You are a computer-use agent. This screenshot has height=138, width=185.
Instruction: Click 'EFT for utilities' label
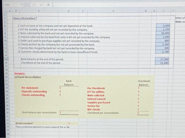tap(96, 92)
